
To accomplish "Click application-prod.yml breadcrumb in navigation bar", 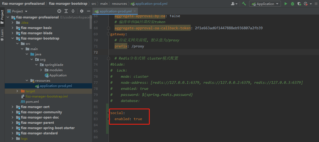I will [149, 4].
